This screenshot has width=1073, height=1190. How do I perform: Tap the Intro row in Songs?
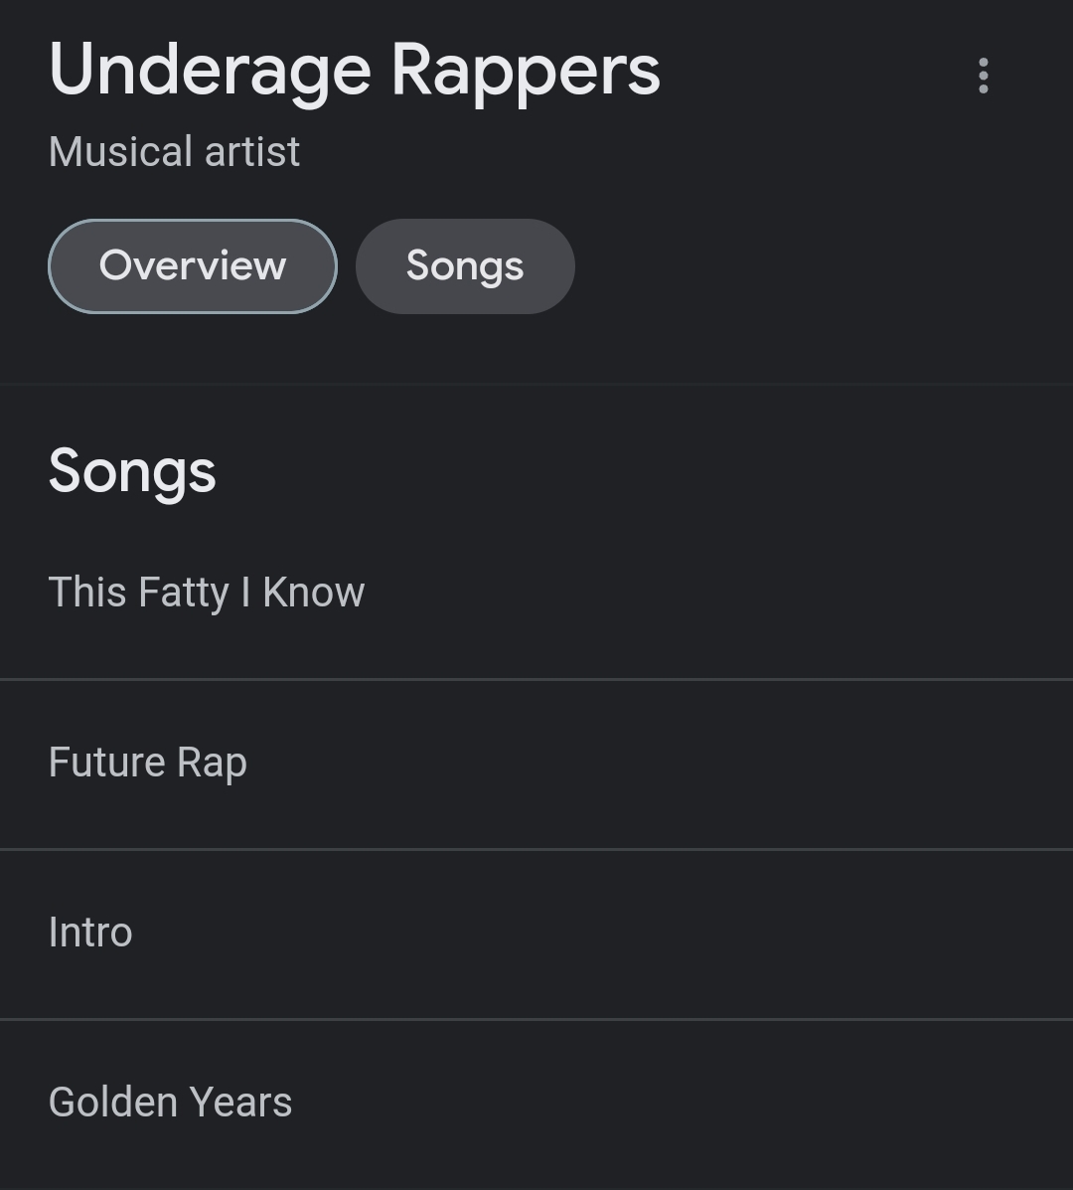click(90, 933)
